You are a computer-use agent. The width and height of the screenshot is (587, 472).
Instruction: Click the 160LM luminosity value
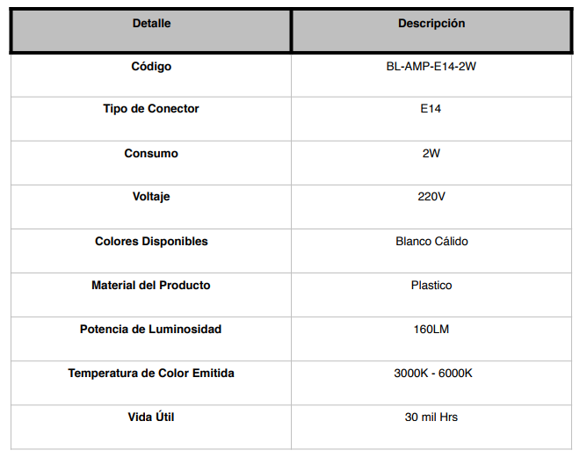[431, 329]
